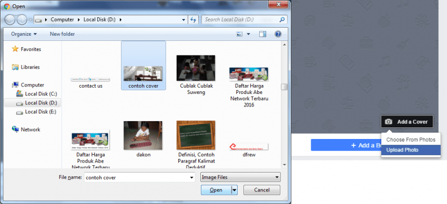
Task: Open Local Disk (E:) in sidebar
Action: click(x=40, y=112)
